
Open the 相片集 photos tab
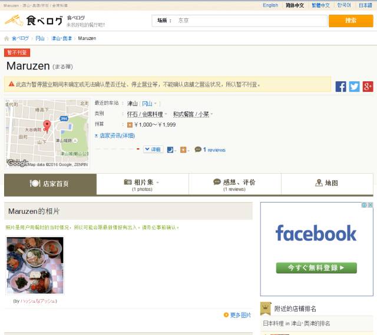point(143,184)
